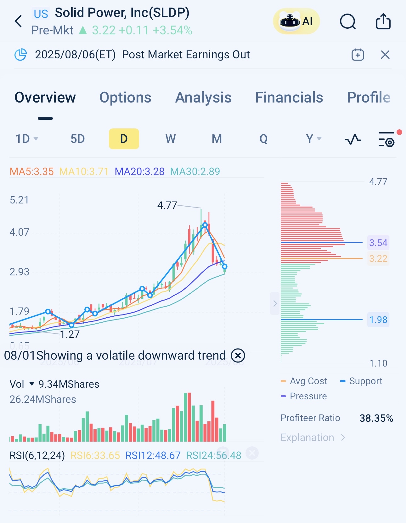The height and width of the screenshot is (523, 406).
Task: Tap the 3.54 pressure price label
Action: click(x=378, y=243)
